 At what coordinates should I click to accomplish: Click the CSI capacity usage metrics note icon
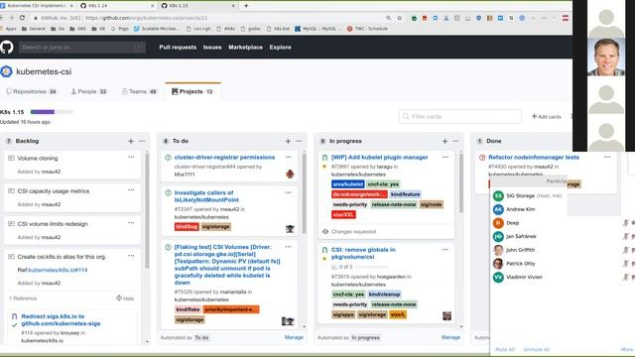tap(11, 191)
